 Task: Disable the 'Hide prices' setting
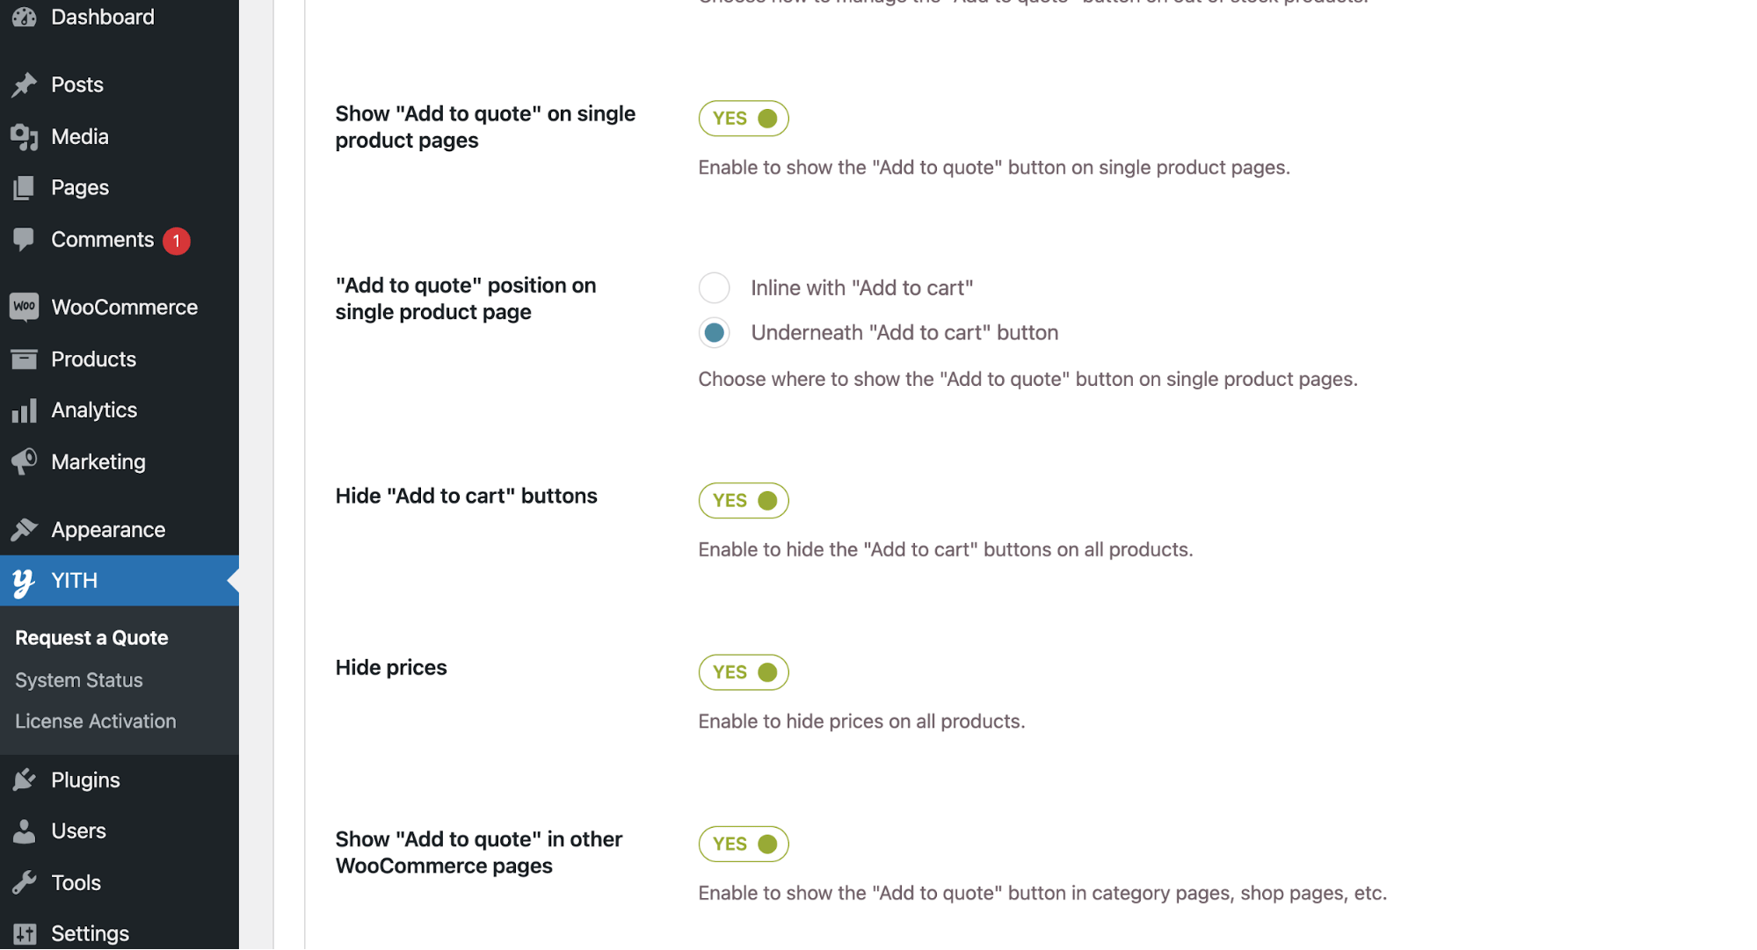click(743, 671)
